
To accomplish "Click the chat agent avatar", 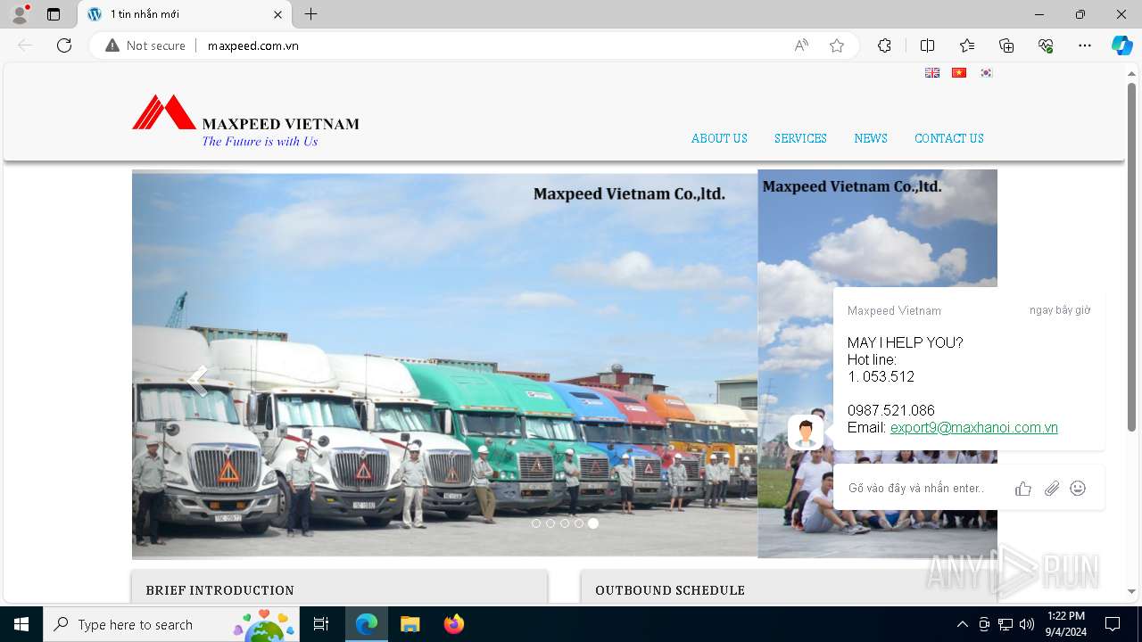I will tap(806, 432).
